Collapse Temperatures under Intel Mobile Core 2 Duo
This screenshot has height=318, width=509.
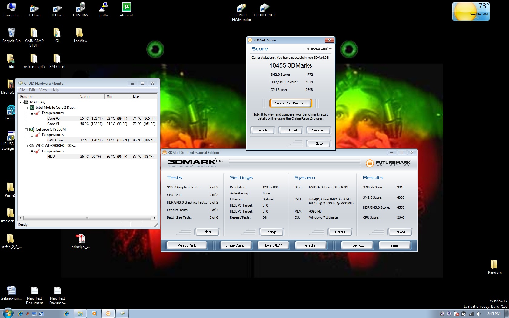[32, 113]
